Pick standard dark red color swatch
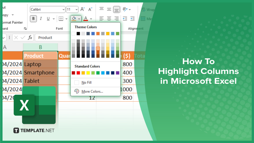Viewport: 254px width, 143px height. point(73,73)
